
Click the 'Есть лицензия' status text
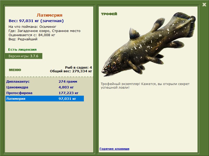[x=22, y=50]
